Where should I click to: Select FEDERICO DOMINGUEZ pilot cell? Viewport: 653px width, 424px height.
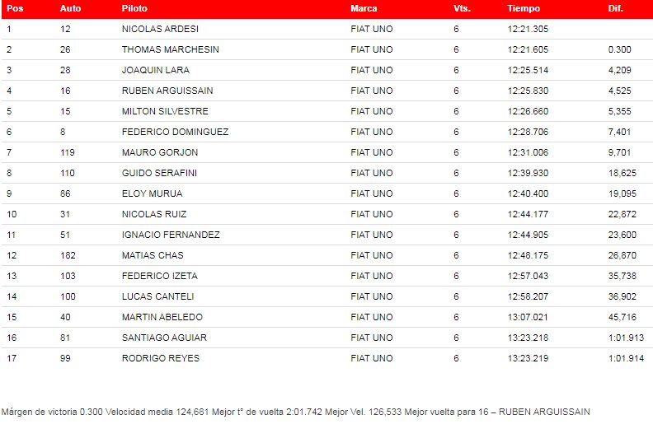click(175, 132)
